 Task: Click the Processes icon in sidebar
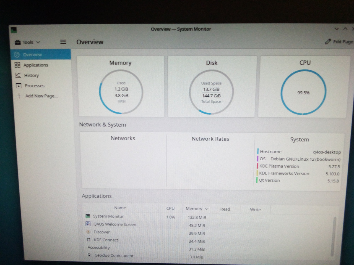[19, 86]
